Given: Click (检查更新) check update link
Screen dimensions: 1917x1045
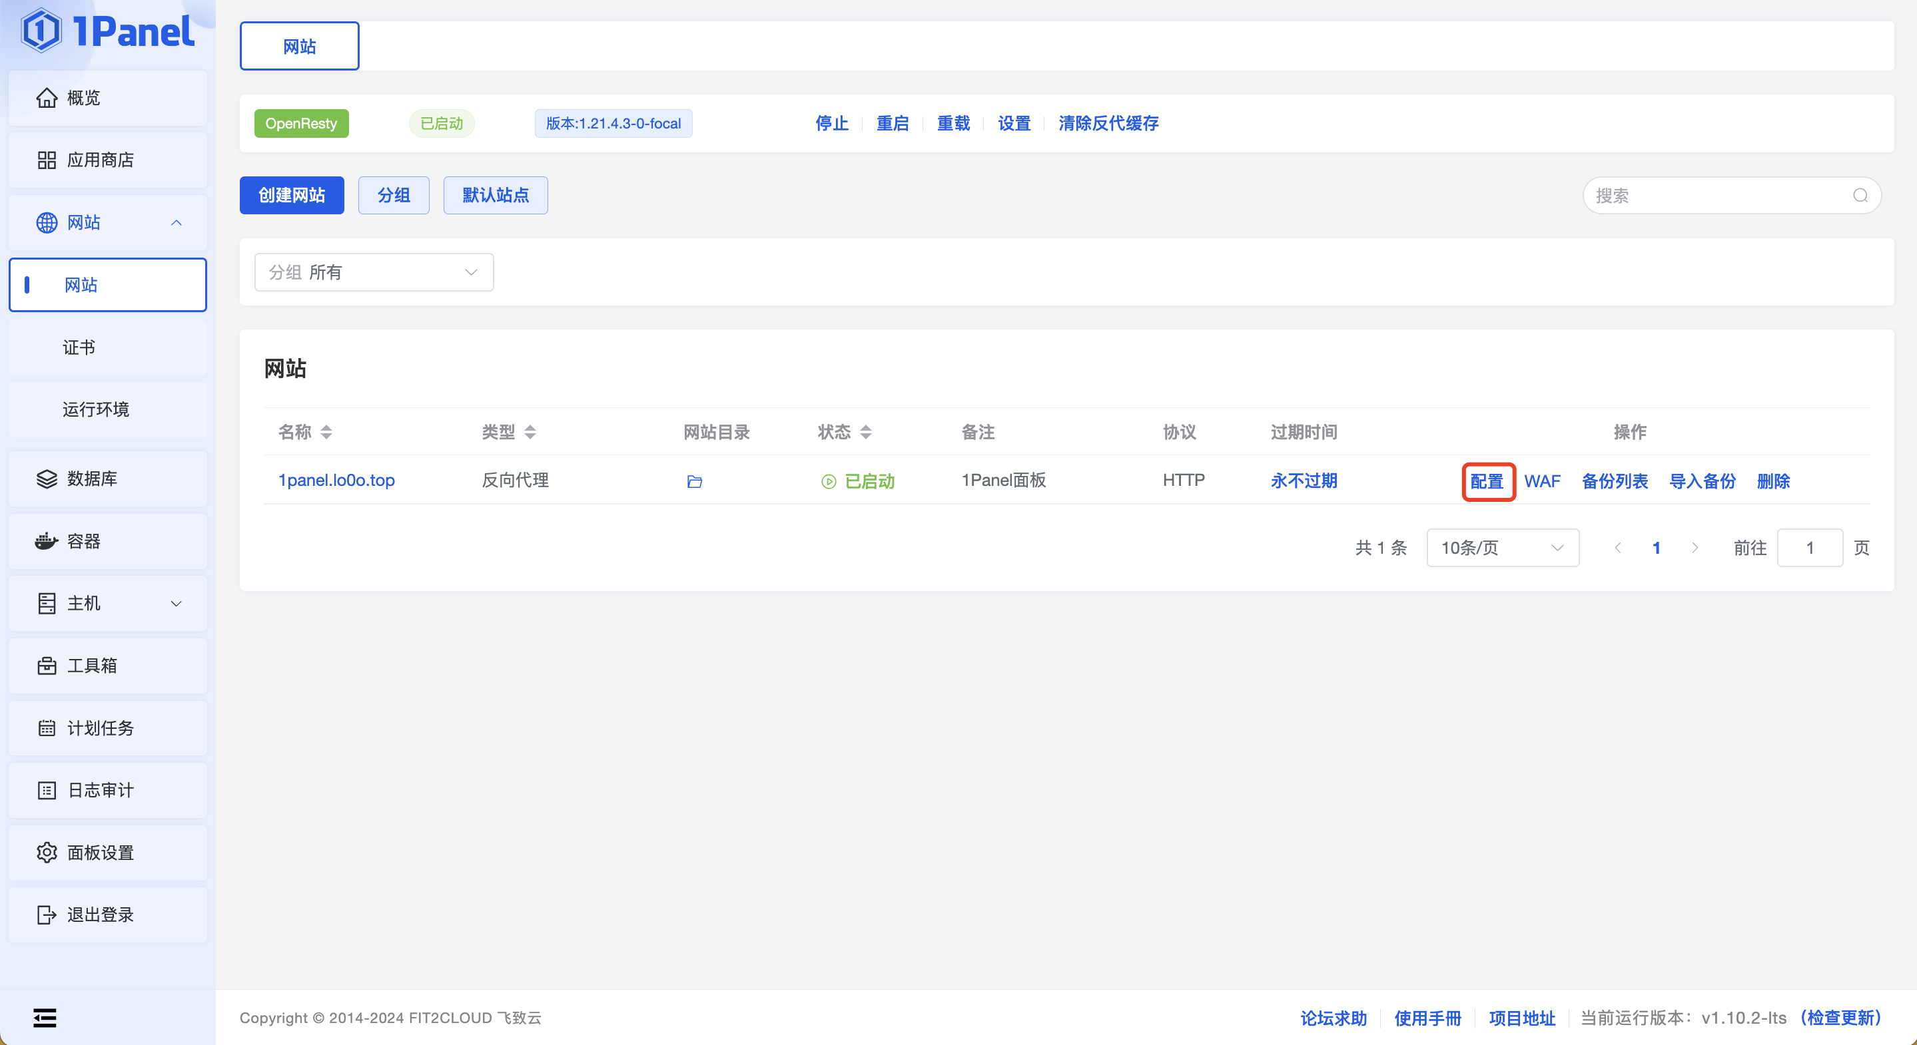Looking at the screenshot, I should tap(1840, 1018).
